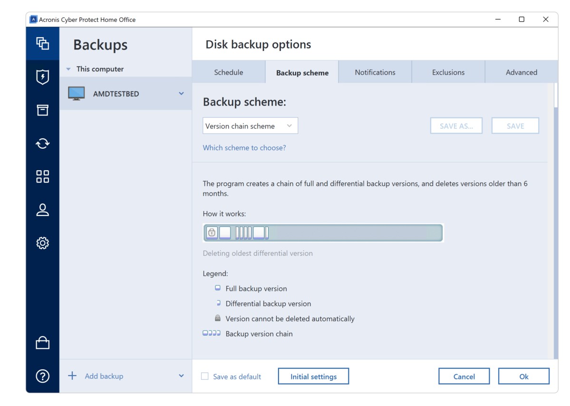Open the Tools grid icon
This screenshot has height=406, width=570.
[x=43, y=176]
